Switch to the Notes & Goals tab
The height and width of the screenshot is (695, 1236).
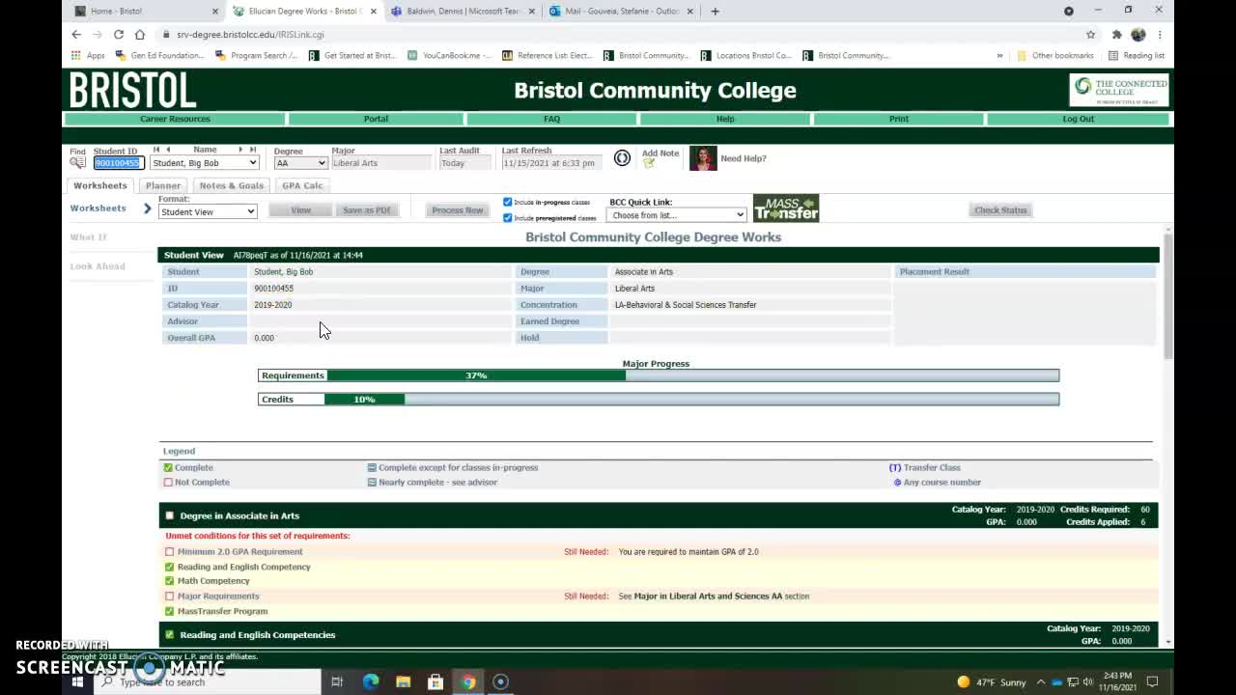tap(232, 185)
